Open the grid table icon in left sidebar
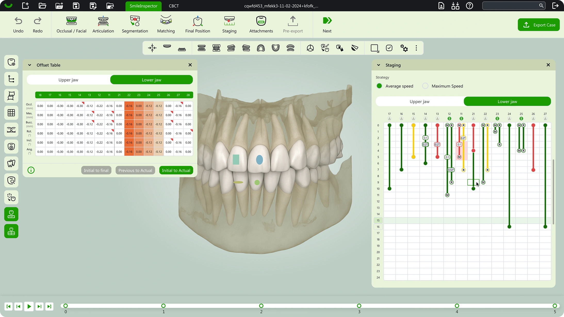564x317 pixels. point(11,113)
